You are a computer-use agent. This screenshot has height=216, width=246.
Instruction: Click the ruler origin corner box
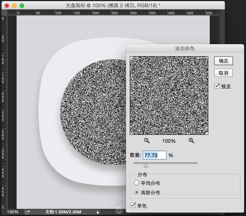point(4,12)
